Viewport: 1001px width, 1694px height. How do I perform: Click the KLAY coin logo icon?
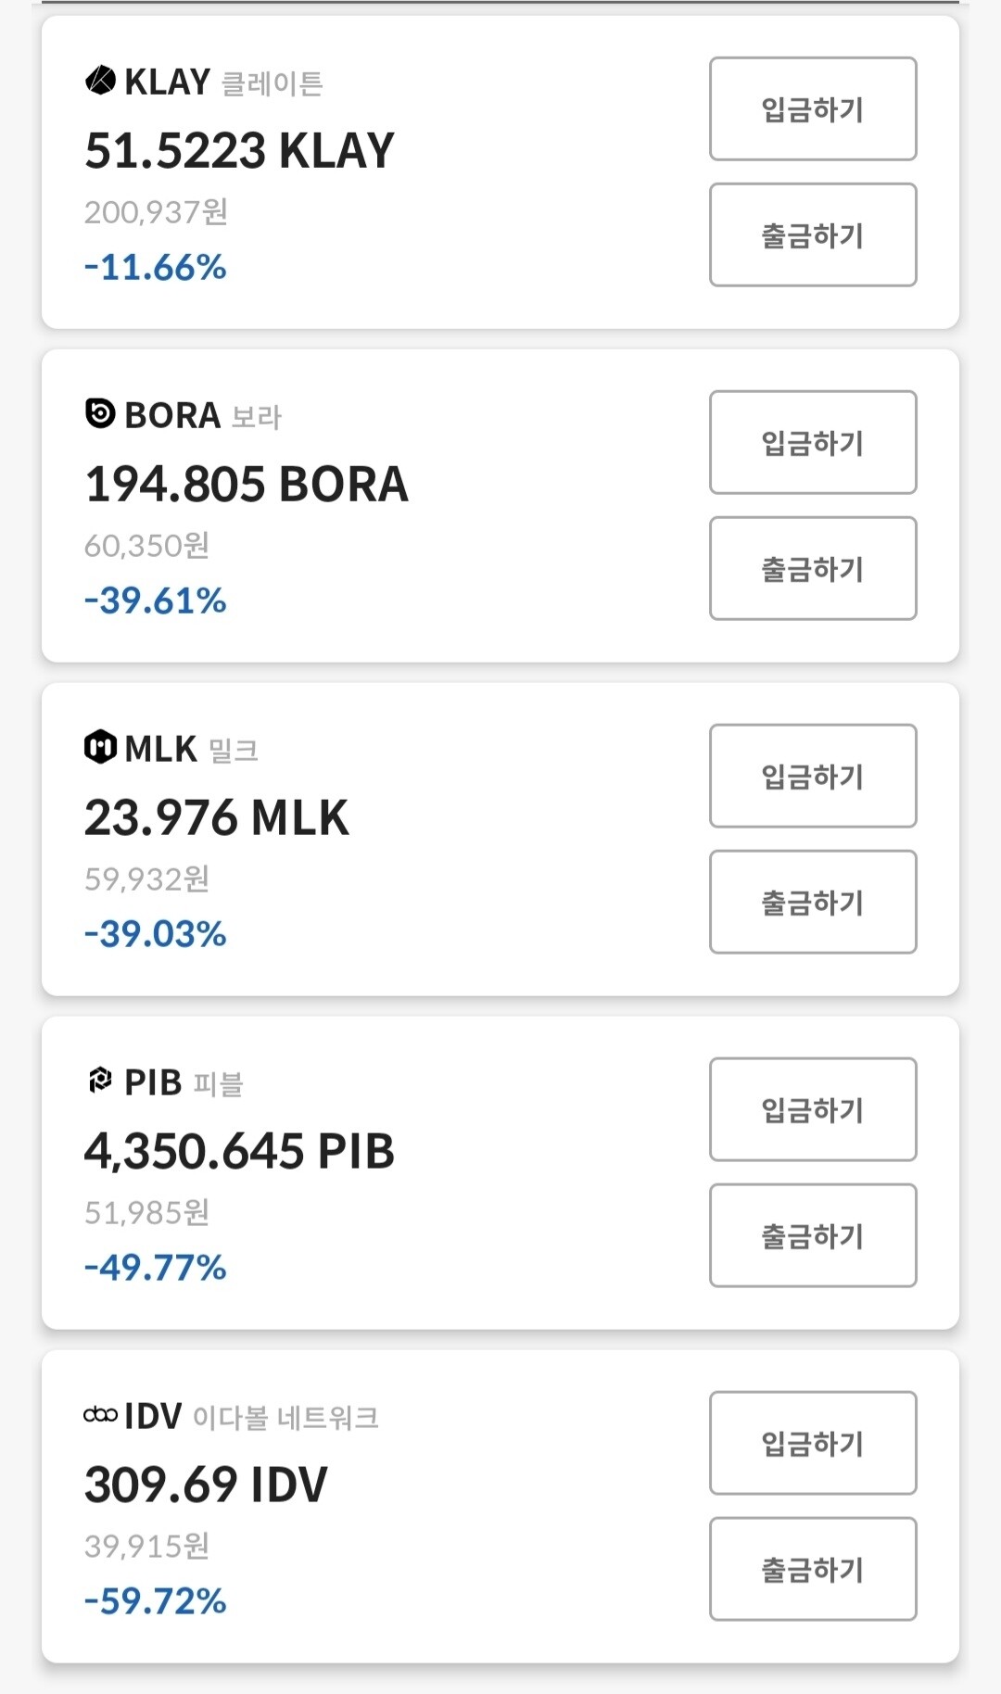100,82
